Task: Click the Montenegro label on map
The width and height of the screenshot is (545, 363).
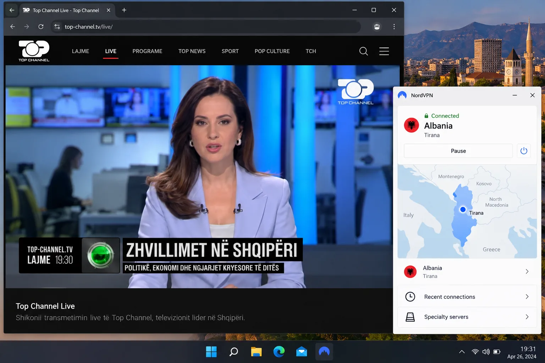Action: [451, 177]
